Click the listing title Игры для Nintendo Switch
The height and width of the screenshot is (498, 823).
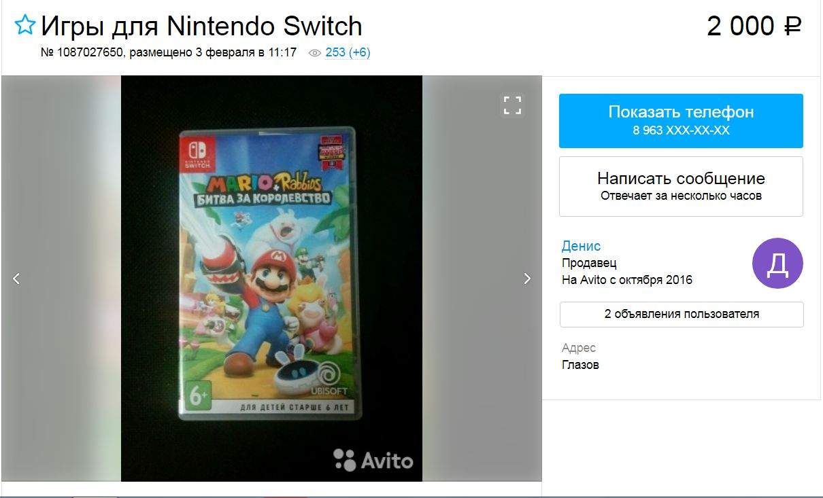(201, 26)
